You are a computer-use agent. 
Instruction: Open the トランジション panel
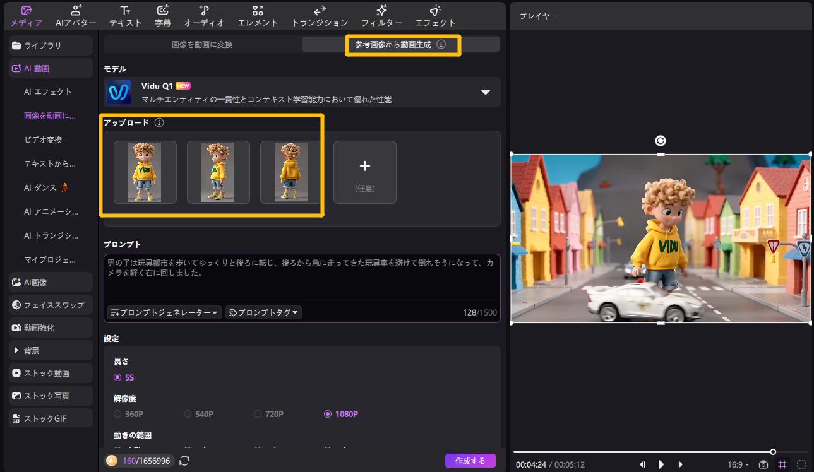pyautogui.click(x=320, y=15)
